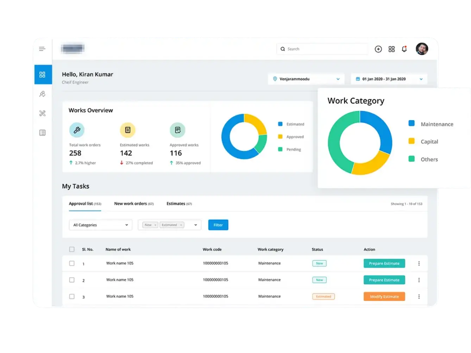Remove the Estimated filter tag

pos(181,225)
